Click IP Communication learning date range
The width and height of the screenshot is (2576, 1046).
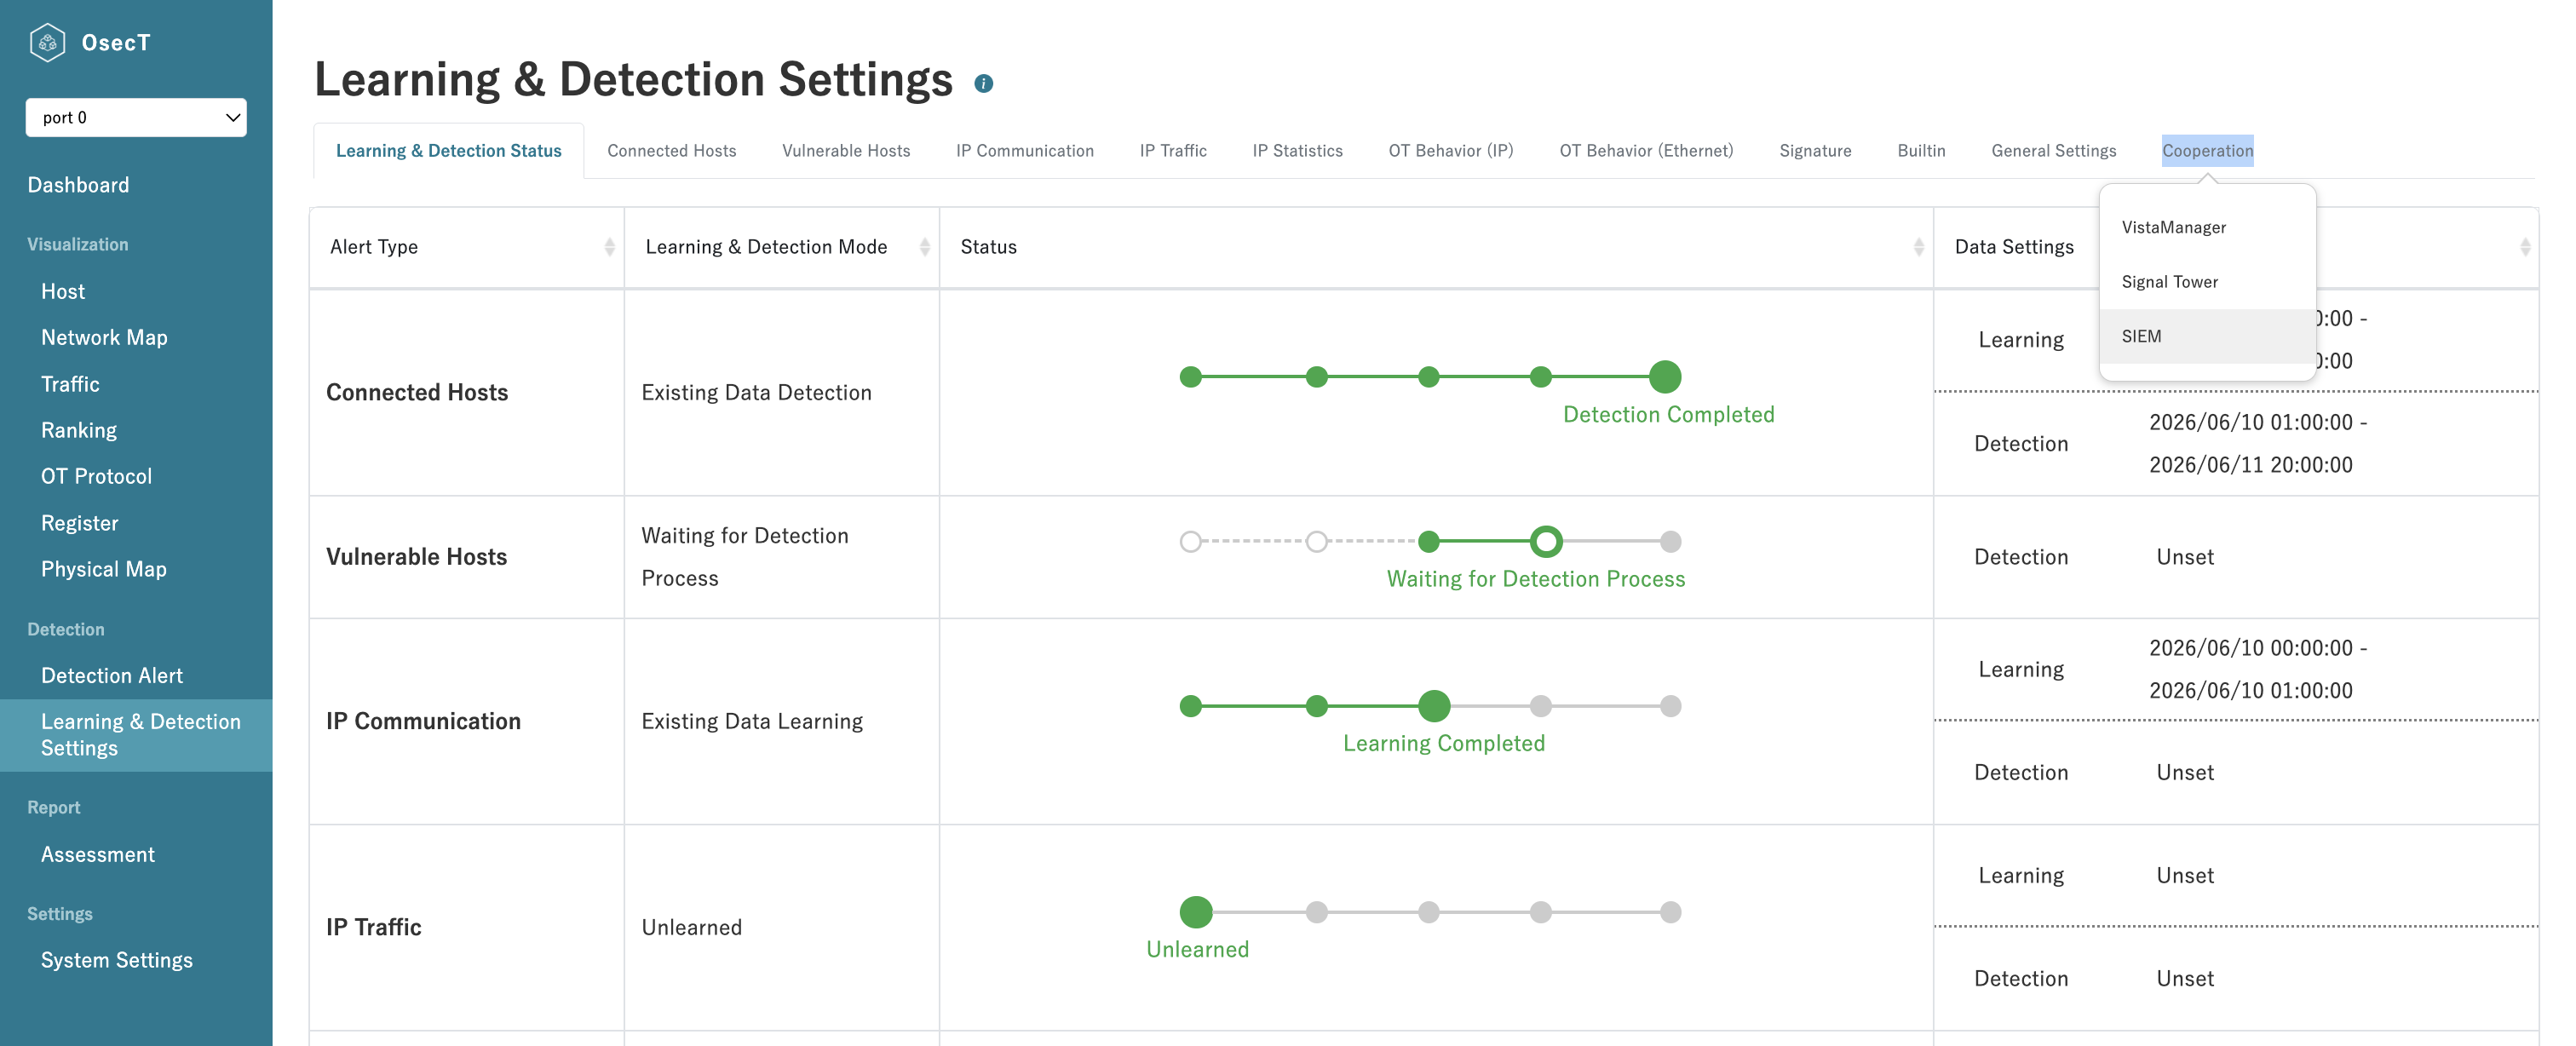tap(2258, 669)
